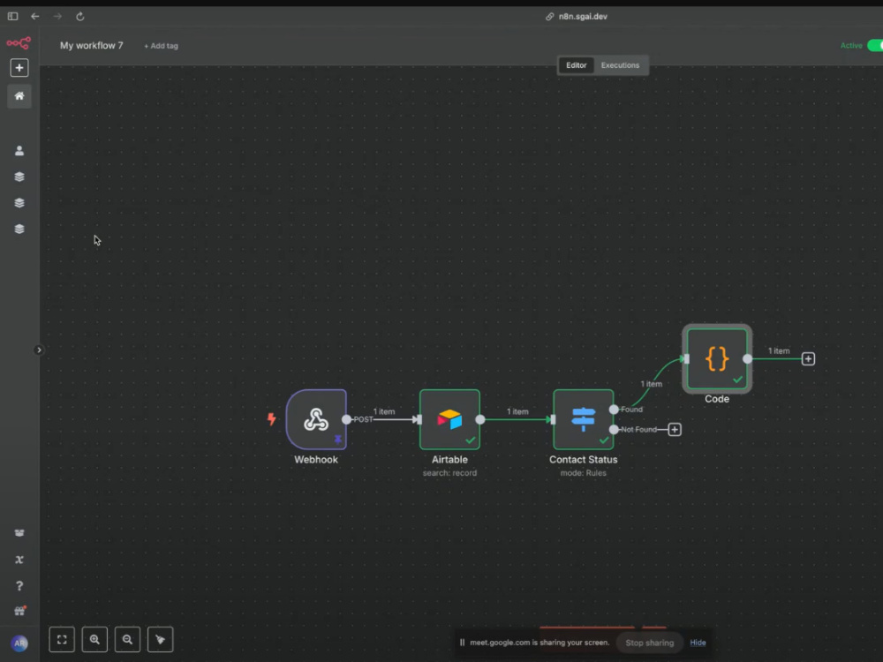Image resolution: width=883 pixels, height=662 pixels.
Task: Click the Found output connector
Action: 614,410
